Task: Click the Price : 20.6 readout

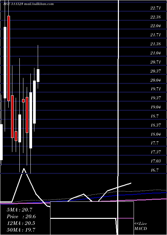Action: (21, 217)
